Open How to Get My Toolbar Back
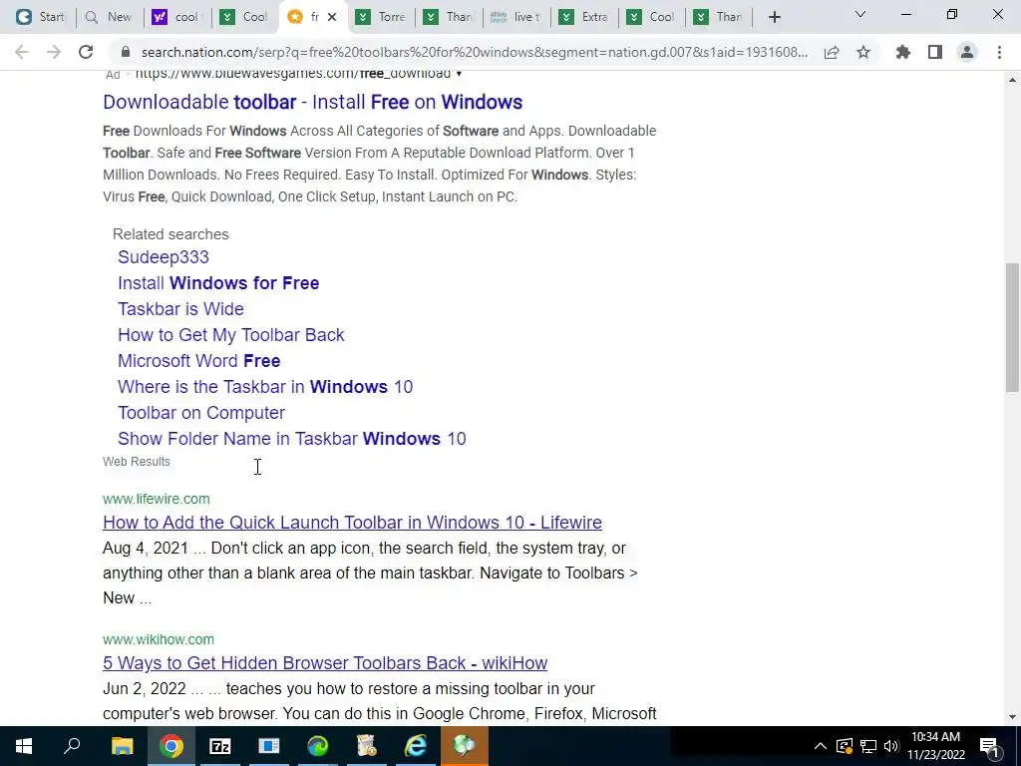The image size is (1021, 766). (231, 335)
